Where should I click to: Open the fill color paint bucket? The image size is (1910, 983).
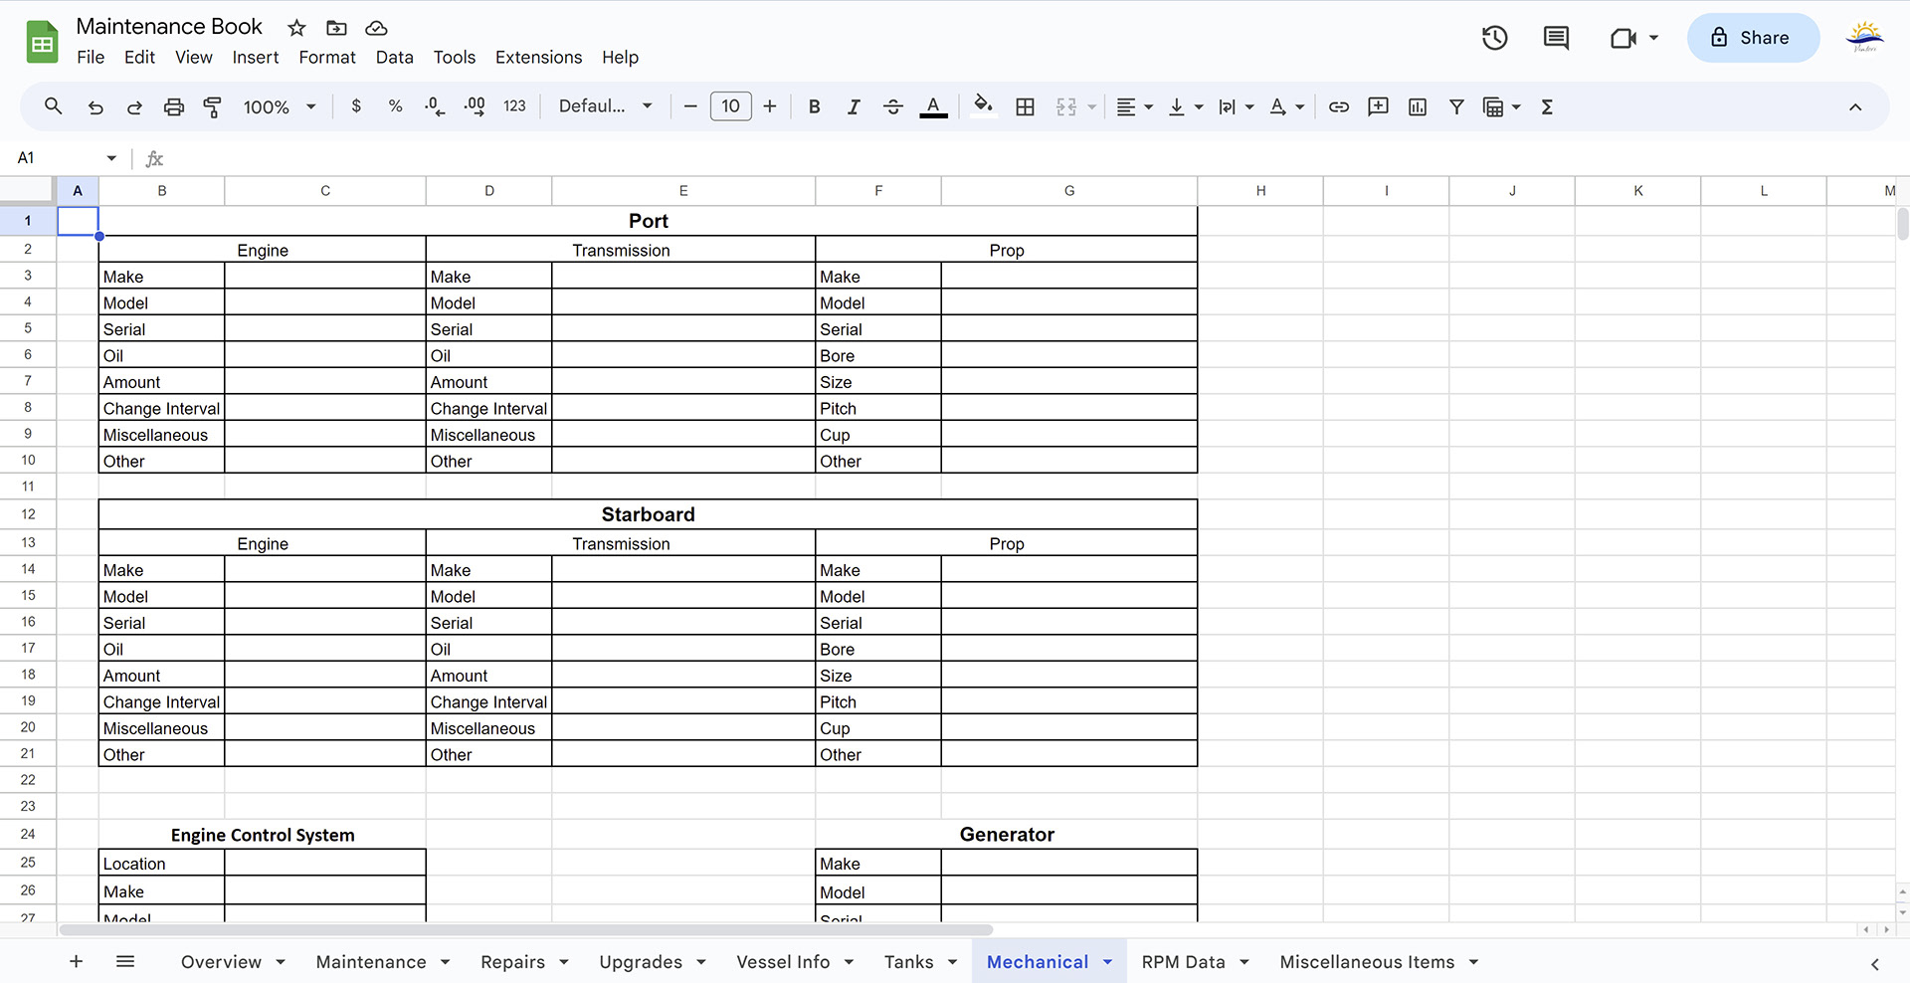pos(983,106)
